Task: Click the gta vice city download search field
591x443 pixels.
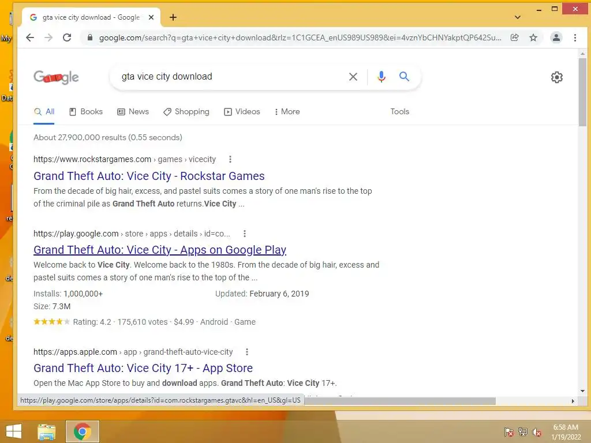Action: click(230, 77)
